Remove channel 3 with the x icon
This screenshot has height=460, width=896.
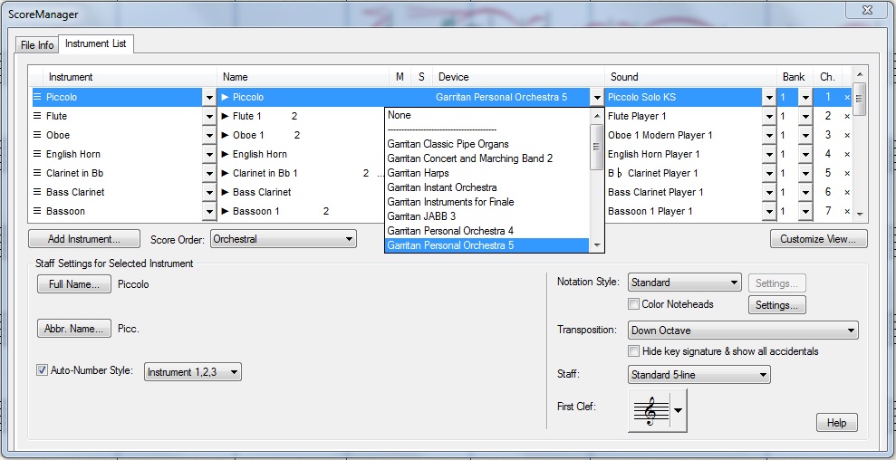click(847, 135)
